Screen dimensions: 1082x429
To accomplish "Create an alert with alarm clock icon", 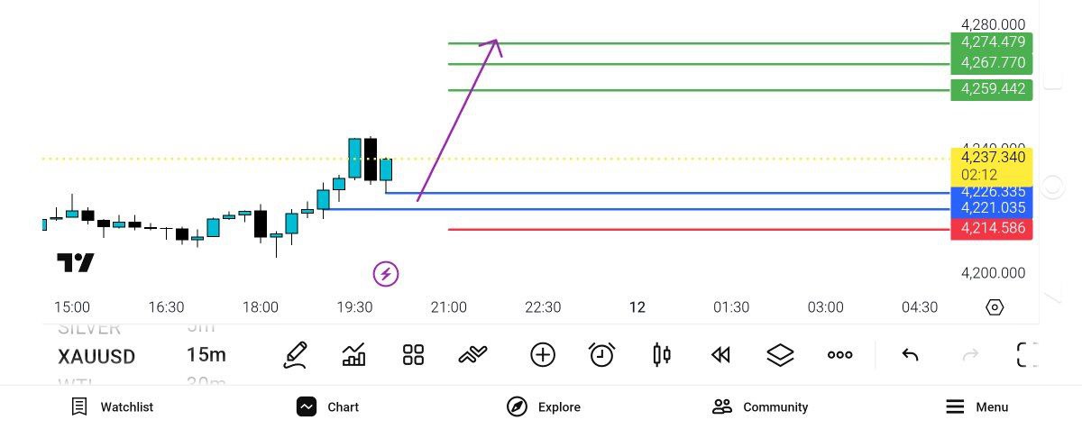I will click(x=601, y=355).
